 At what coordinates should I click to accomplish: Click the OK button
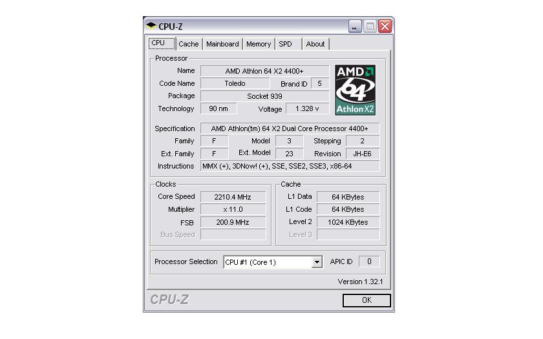coord(367,300)
